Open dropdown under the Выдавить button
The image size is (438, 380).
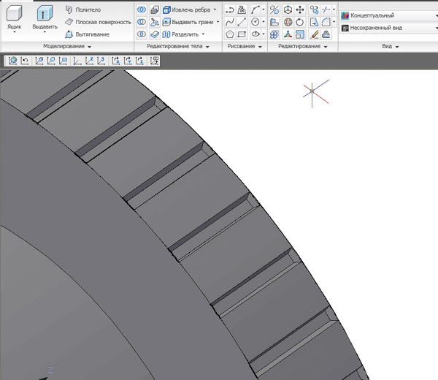(x=45, y=32)
